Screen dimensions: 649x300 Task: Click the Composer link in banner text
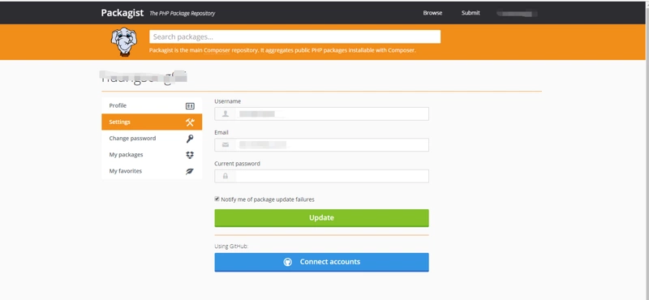pos(217,50)
